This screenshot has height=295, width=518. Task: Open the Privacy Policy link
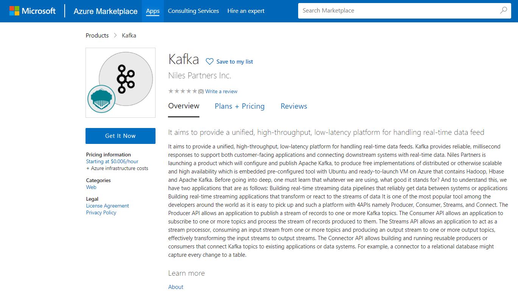coord(101,212)
